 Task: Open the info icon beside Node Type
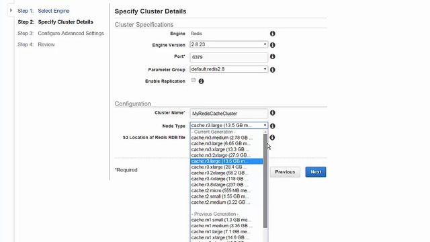(272, 126)
